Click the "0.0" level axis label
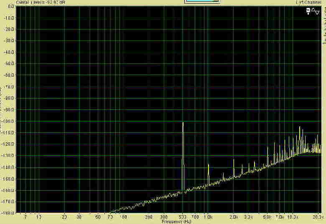This screenshot has width=326, height=224. pyautogui.click(x=11, y=6)
